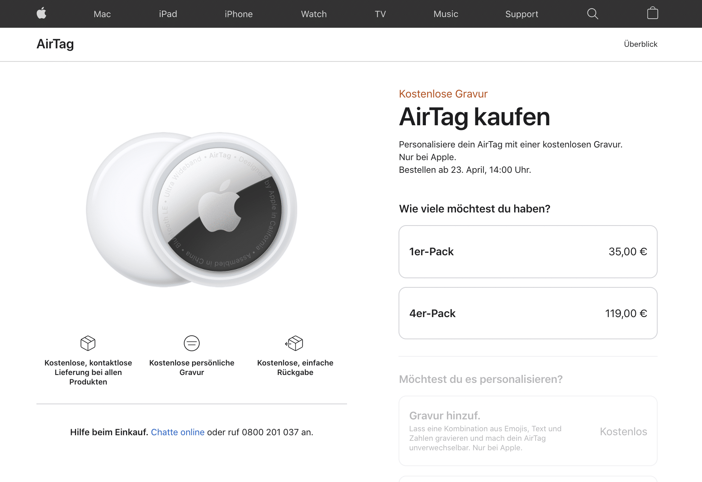Viewport: 702px width, 482px height.
Task: Open the Überblick link
Action: pyautogui.click(x=640, y=44)
